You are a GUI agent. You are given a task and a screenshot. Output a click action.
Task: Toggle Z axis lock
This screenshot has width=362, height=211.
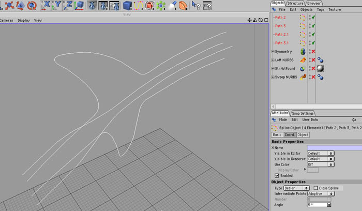(x=68, y=6)
